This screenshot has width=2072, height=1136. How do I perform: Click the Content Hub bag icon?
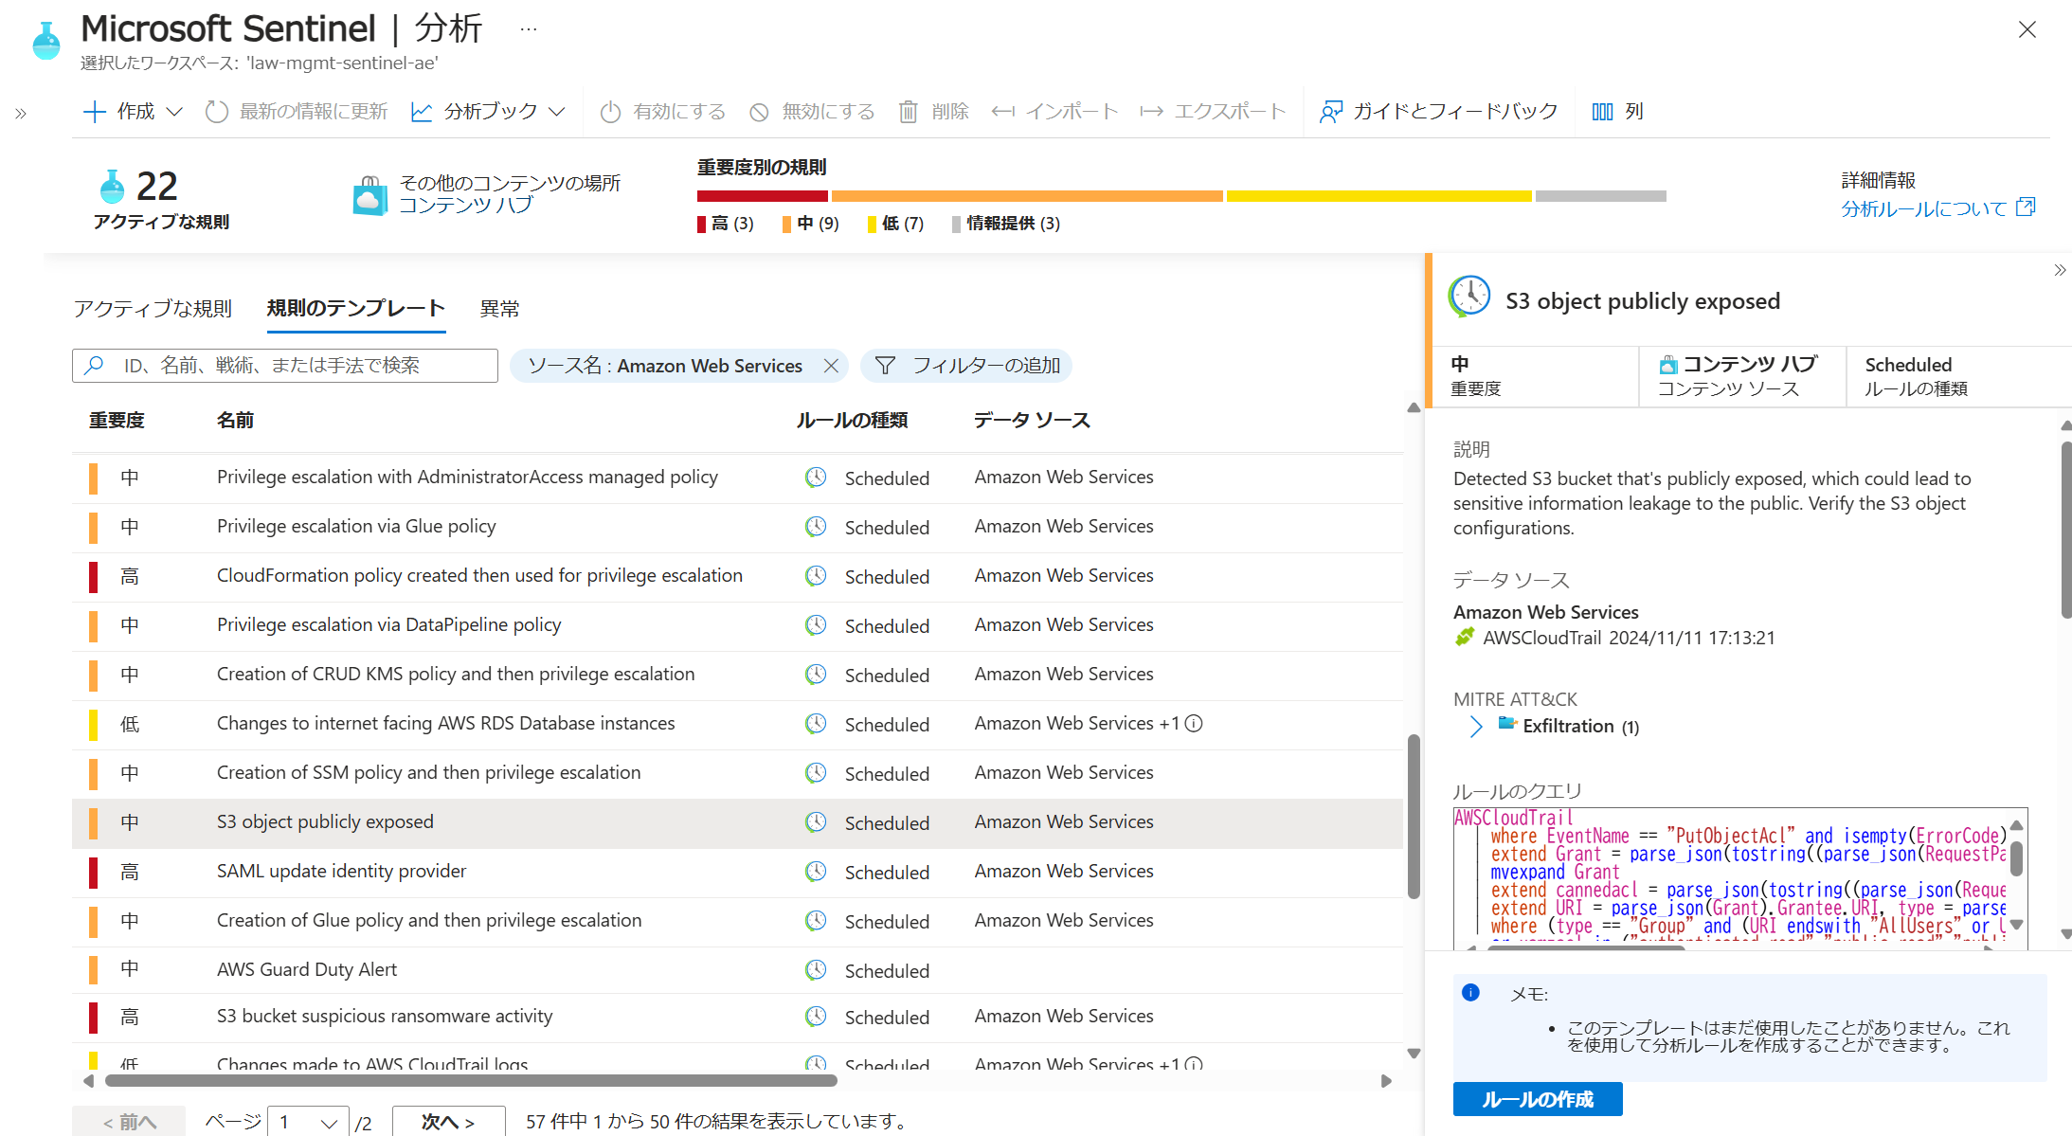[369, 195]
